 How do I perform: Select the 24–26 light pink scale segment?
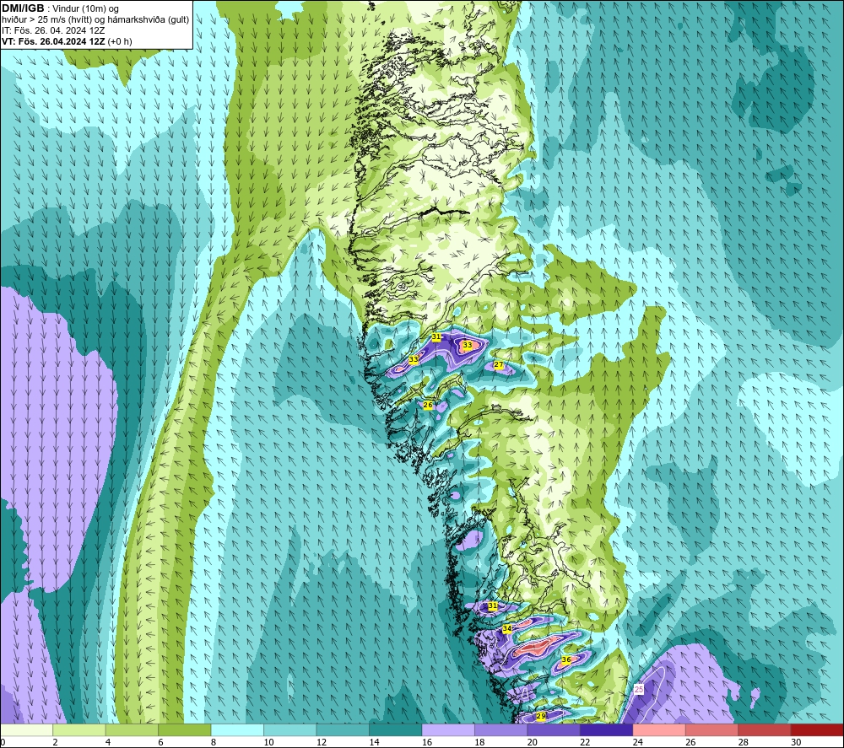(659, 729)
